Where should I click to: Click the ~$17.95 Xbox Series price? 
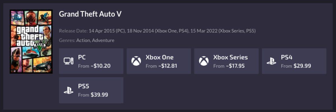[x=235, y=66]
